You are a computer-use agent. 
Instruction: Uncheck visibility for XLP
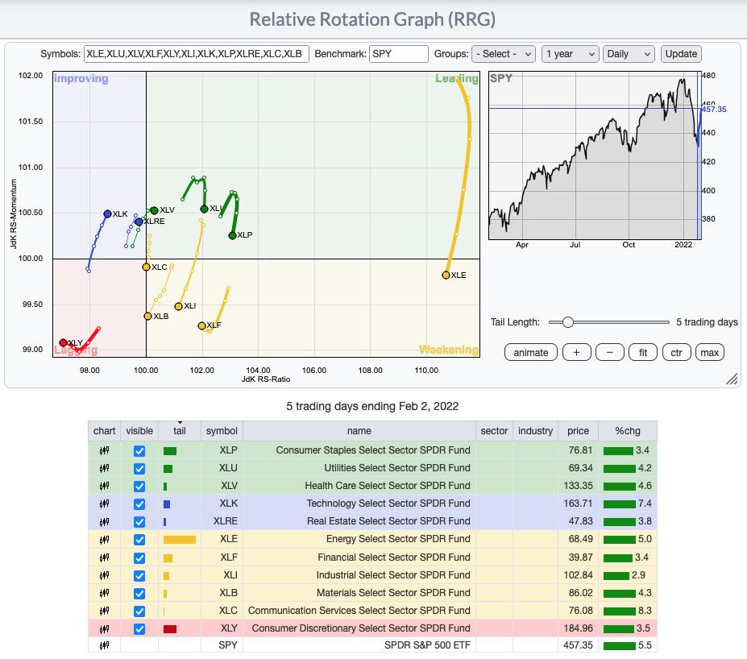coord(139,451)
